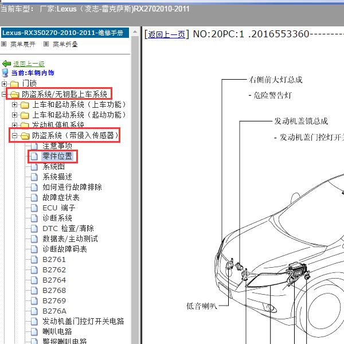Screen dimensions: 344x344
Task: Click the icon beside 菜单展开
Action: click(x=4, y=44)
